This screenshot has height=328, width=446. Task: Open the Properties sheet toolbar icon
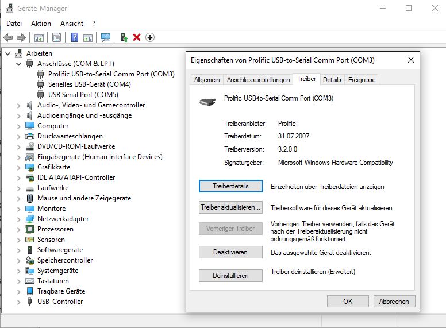[x=56, y=37]
